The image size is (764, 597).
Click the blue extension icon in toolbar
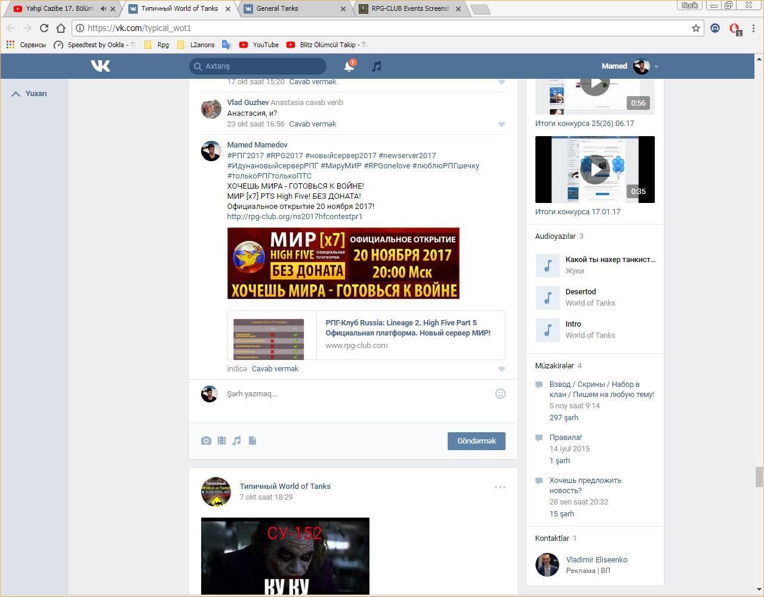[x=715, y=28]
